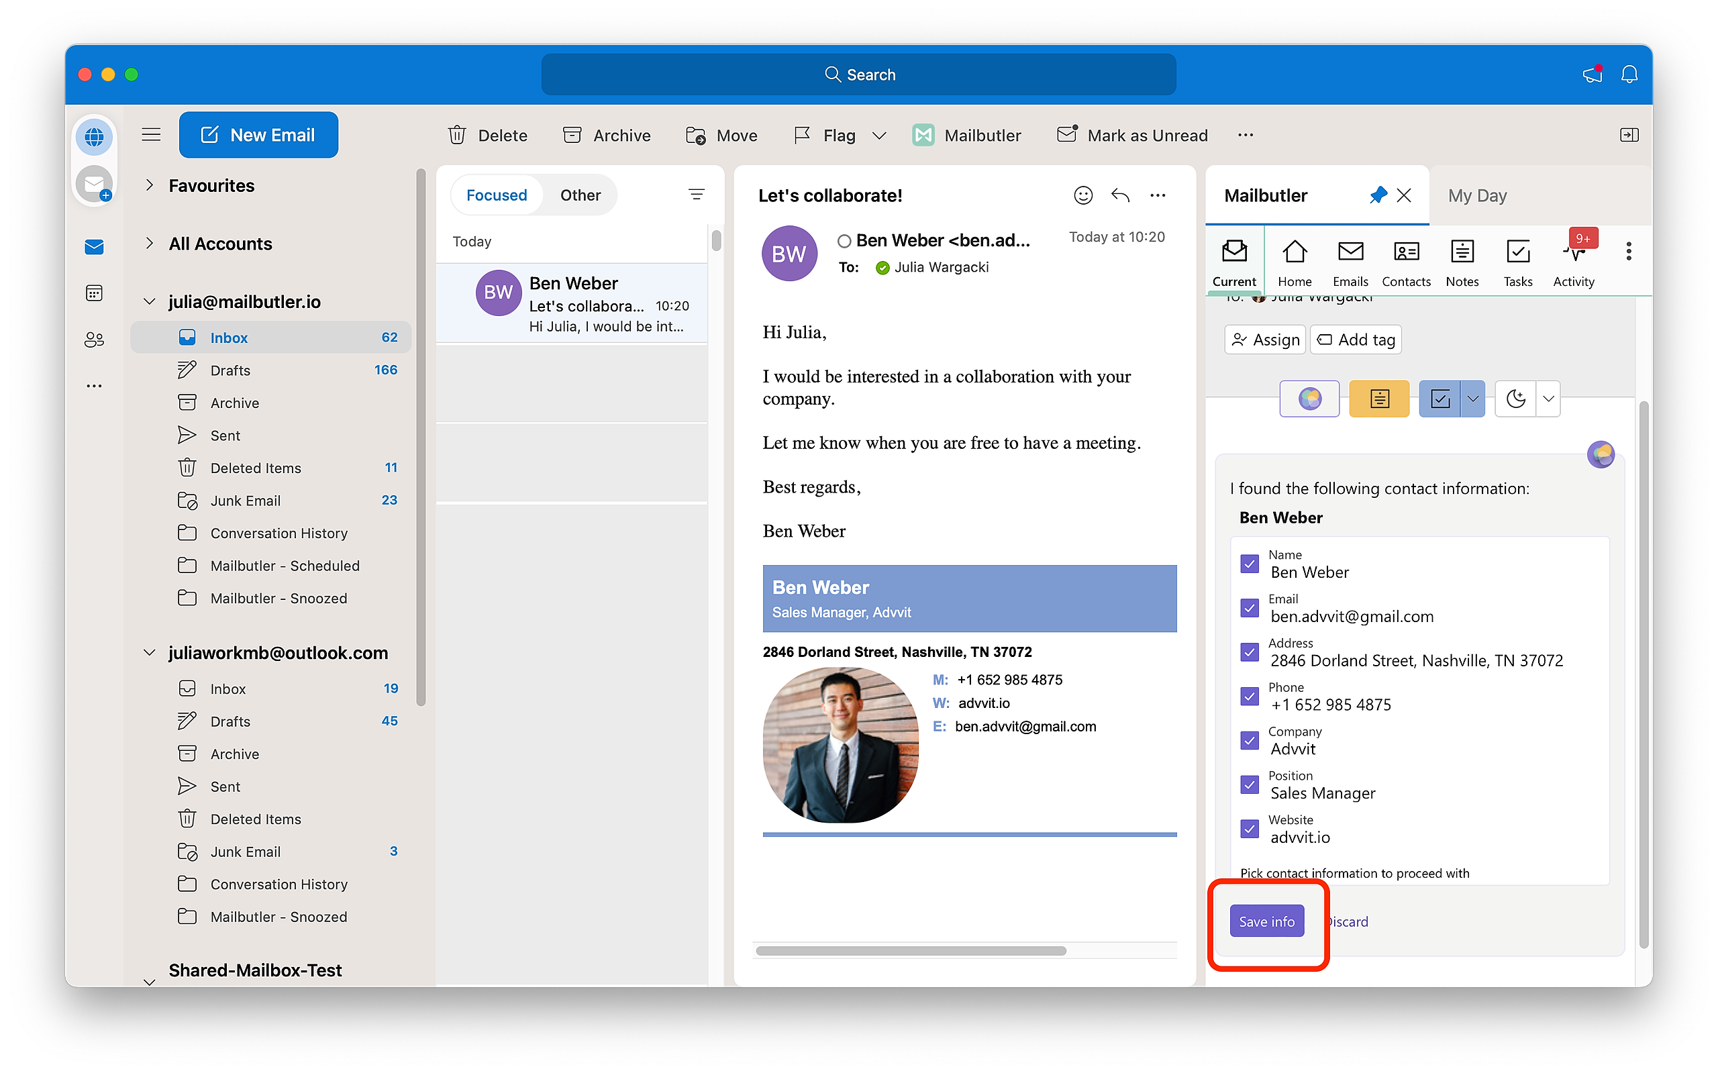Open the snooze options dropdown arrow

click(1548, 399)
